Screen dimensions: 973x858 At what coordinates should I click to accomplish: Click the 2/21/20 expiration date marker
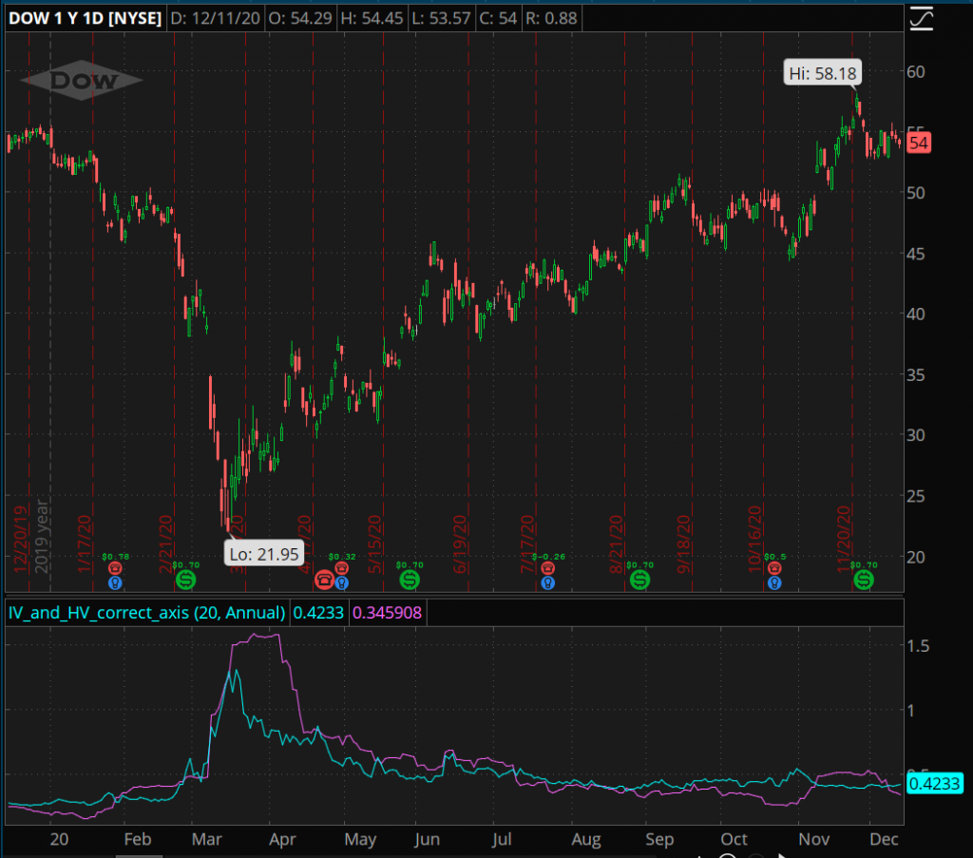point(166,543)
